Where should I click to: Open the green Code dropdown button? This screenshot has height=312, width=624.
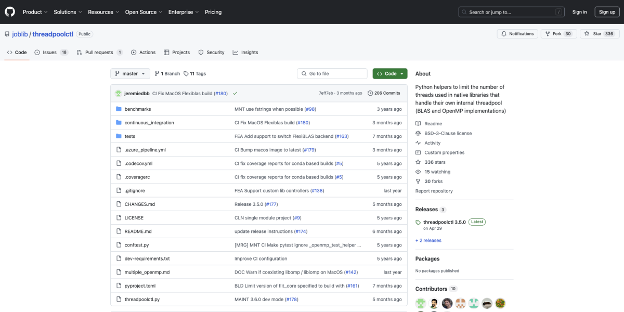tap(389, 74)
